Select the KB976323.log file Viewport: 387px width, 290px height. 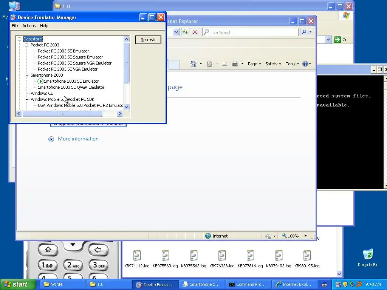222,259
